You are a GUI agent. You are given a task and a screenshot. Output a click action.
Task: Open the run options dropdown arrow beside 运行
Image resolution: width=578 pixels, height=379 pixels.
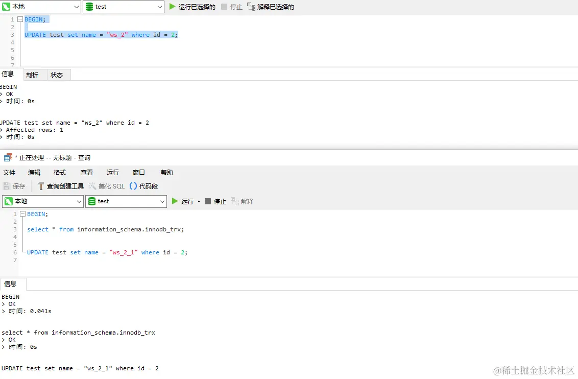[199, 201]
